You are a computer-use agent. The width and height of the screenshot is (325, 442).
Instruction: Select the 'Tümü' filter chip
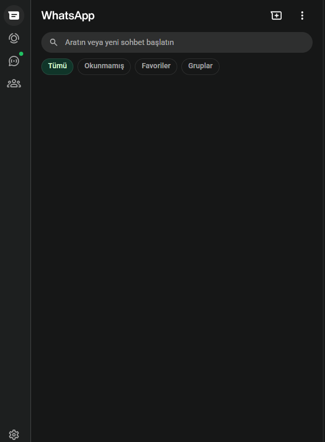click(57, 66)
